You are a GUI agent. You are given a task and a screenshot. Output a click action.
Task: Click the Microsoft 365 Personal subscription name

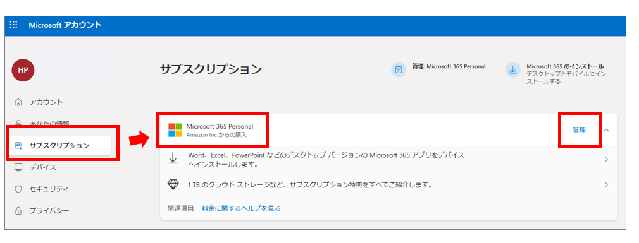[x=220, y=126]
